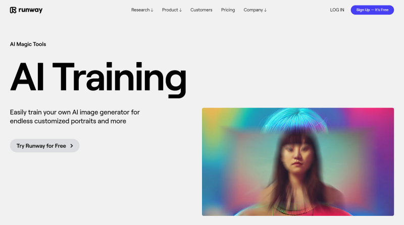
Task: Expand the Company dropdown menu
Action: click(x=255, y=10)
